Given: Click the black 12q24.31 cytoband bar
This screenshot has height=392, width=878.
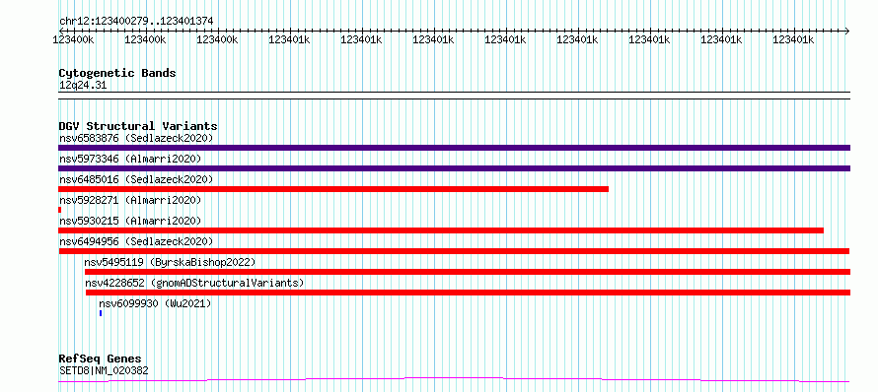Looking at the screenshot, I should [454, 96].
